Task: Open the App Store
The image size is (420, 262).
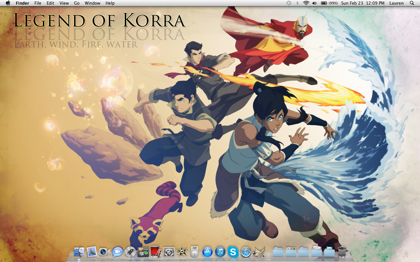Action: pyautogui.click(x=207, y=252)
